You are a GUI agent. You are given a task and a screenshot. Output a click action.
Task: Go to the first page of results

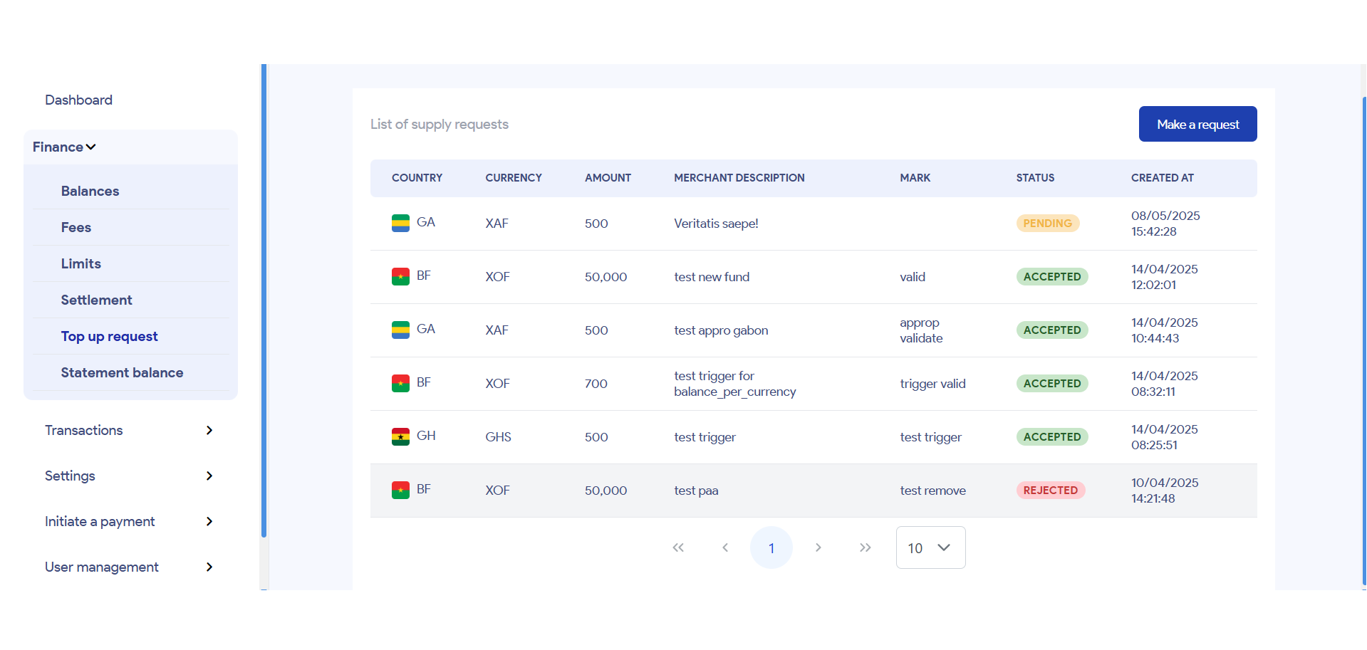(x=678, y=547)
